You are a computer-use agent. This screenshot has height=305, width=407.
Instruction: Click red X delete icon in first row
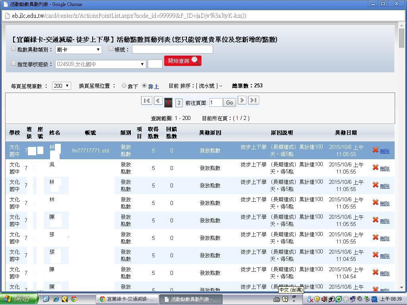pos(375,150)
